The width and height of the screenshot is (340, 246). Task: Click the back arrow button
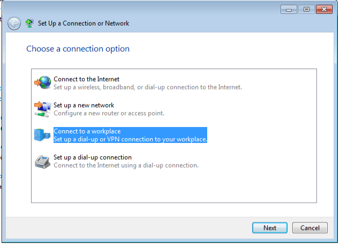pos(14,23)
